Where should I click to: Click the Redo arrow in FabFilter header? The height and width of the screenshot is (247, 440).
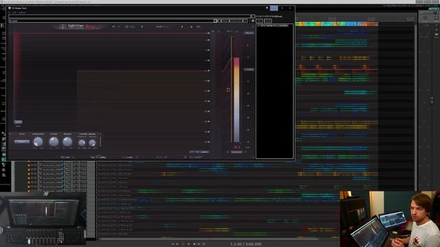(119, 27)
